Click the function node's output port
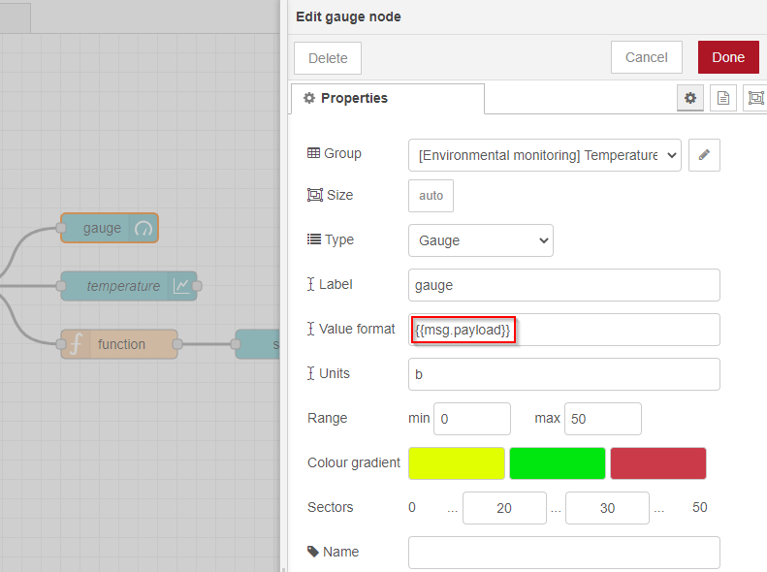The height and width of the screenshot is (572, 767). pos(177,344)
